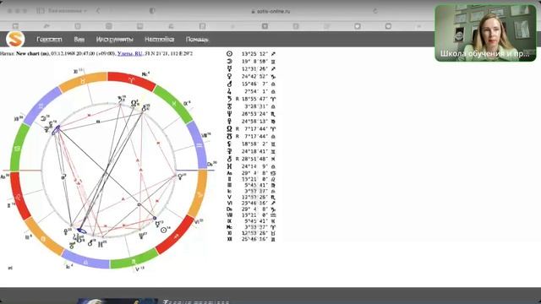Click the purple Aquarius segment on wheel
541x304 pixels.
tap(199, 145)
